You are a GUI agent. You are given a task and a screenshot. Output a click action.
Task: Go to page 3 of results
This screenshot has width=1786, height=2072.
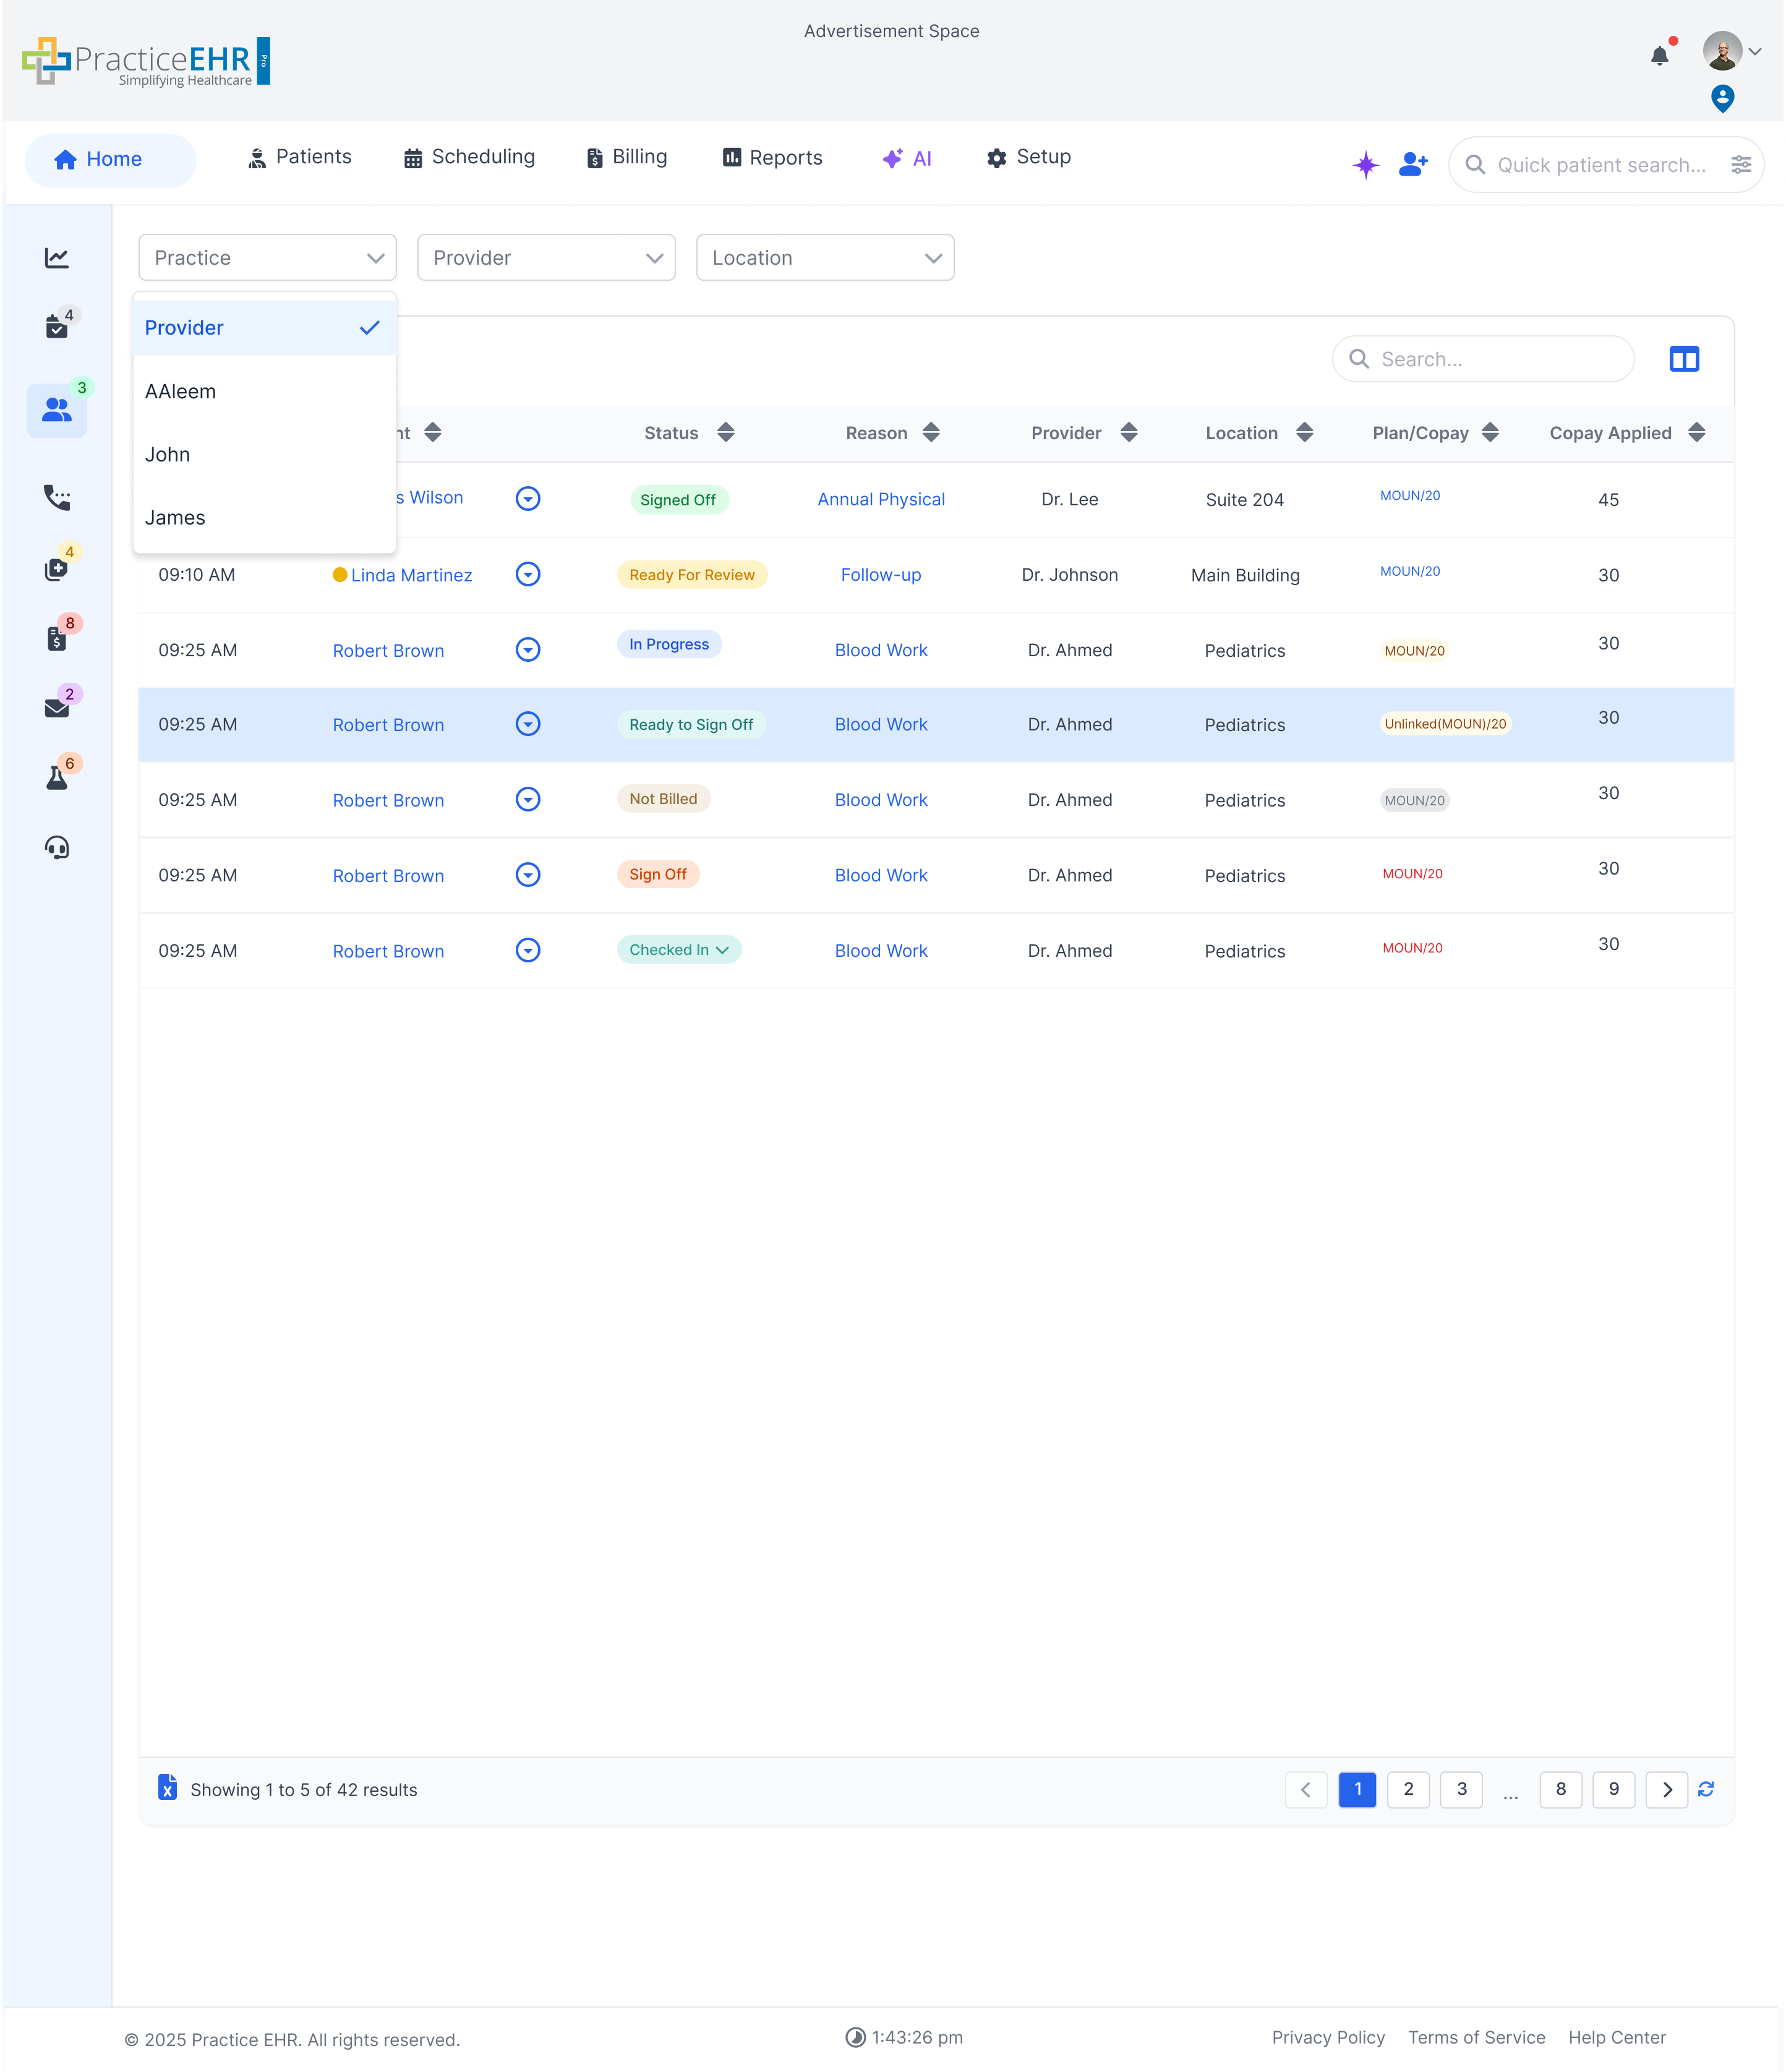pos(1461,1789)
